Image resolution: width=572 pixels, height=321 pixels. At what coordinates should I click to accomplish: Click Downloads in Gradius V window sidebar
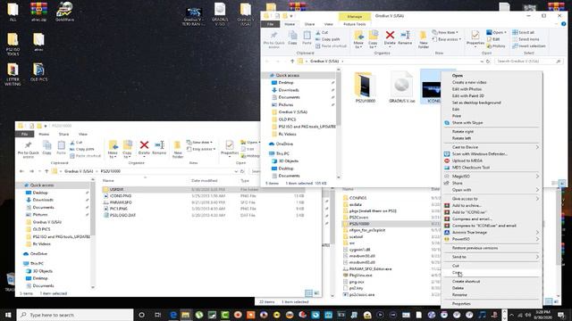[288, 90]
